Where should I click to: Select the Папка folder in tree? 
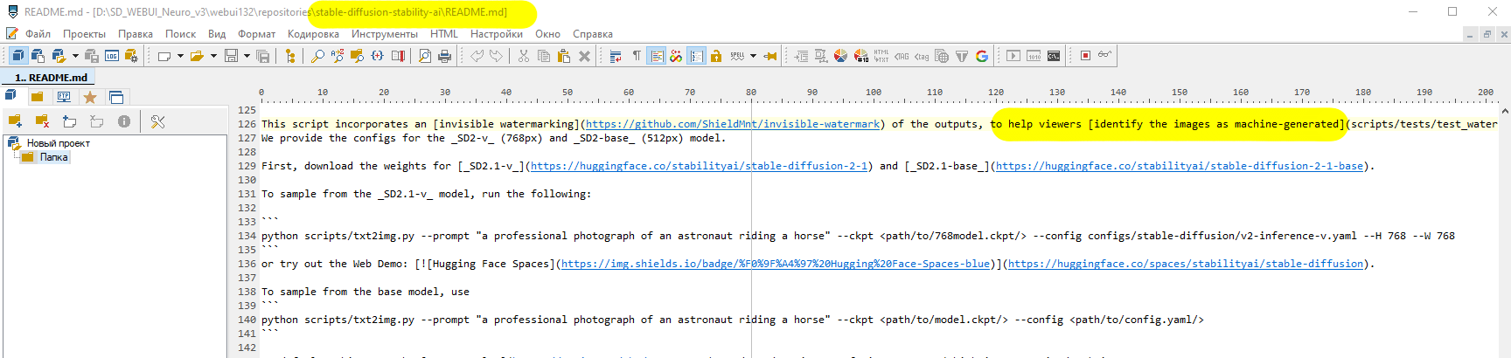coord(53,157)
